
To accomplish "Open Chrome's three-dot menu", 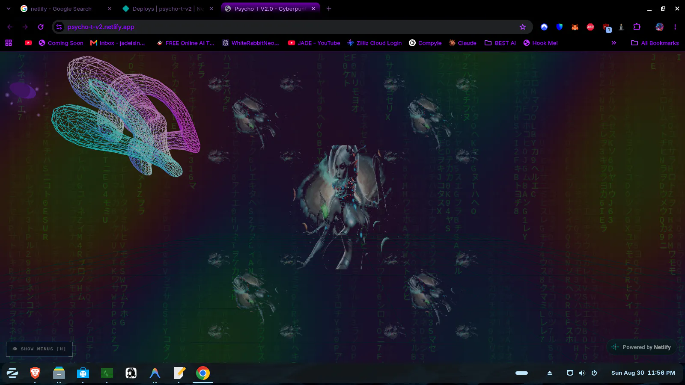I will click(x=675, y=27).
